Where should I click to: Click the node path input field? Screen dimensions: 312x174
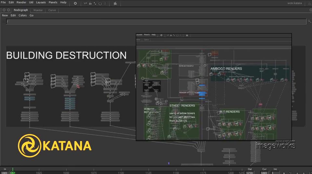156,21
